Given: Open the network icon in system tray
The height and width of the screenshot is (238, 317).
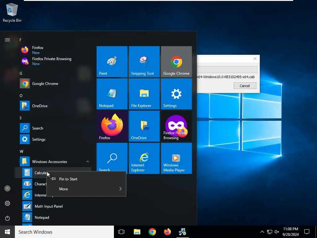Looking at the screenshot, I should tap(270, 232).
